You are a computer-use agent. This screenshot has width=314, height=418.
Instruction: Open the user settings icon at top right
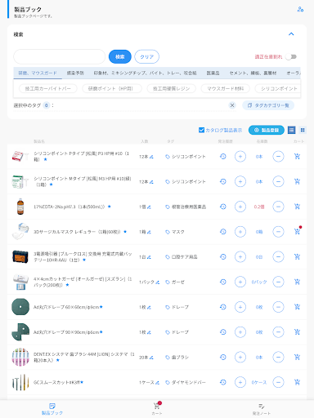[x=300, y=9]
